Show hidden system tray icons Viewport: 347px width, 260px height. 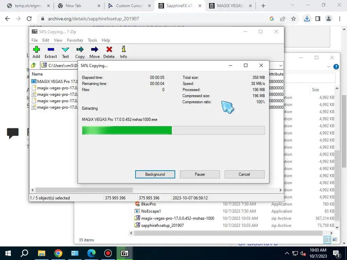click(287, 253)
